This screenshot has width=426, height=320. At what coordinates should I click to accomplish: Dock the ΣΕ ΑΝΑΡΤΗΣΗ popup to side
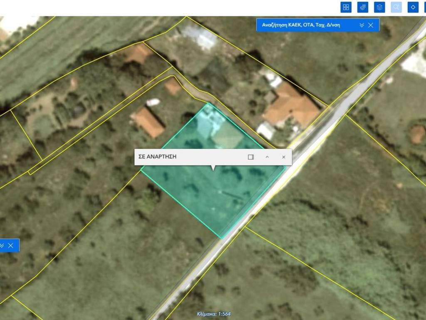point(251,157)
